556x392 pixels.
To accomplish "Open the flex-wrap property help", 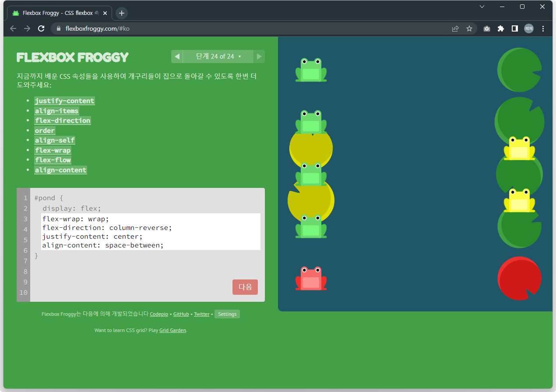I will [x=53, y=150].
